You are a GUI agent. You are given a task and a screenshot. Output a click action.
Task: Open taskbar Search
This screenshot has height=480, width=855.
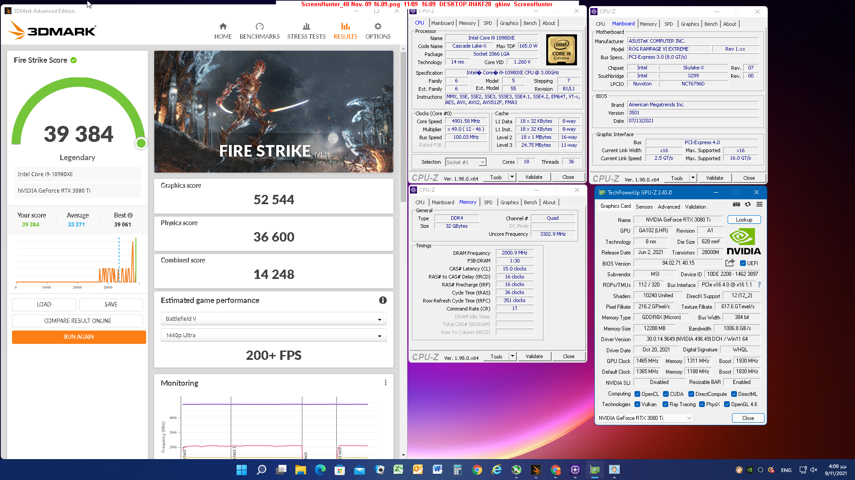(x=262, y=470)
